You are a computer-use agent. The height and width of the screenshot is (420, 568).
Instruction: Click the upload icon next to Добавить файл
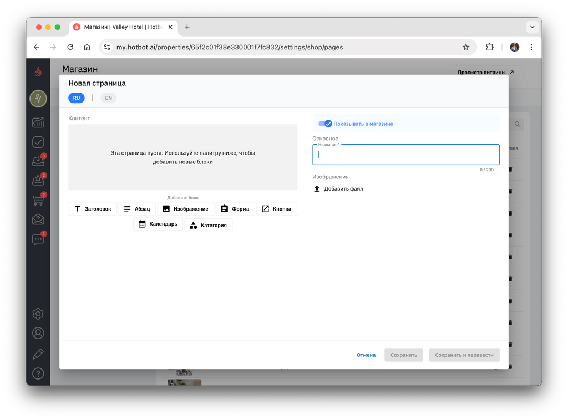(317, 189)
